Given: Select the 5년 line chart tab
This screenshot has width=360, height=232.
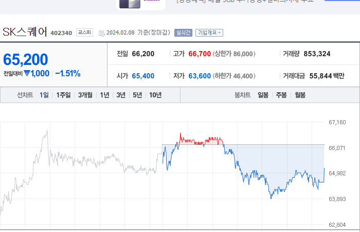Looking at the screenshot, I should pyautogui.click(x=137, y=95).
